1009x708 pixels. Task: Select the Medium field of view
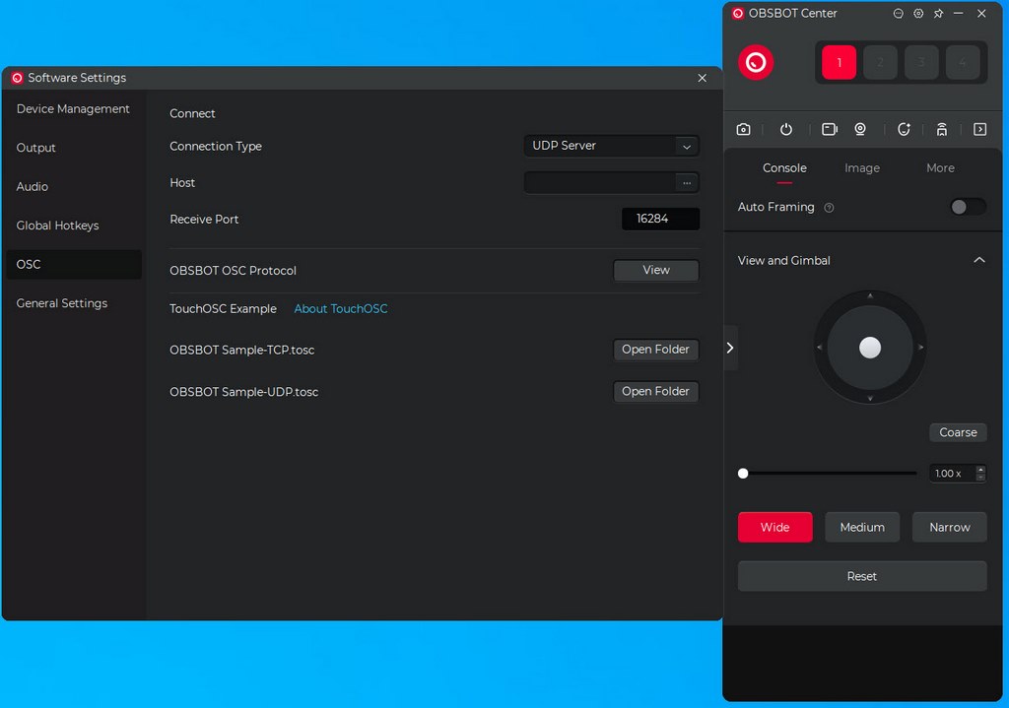(x=862, y=527)
